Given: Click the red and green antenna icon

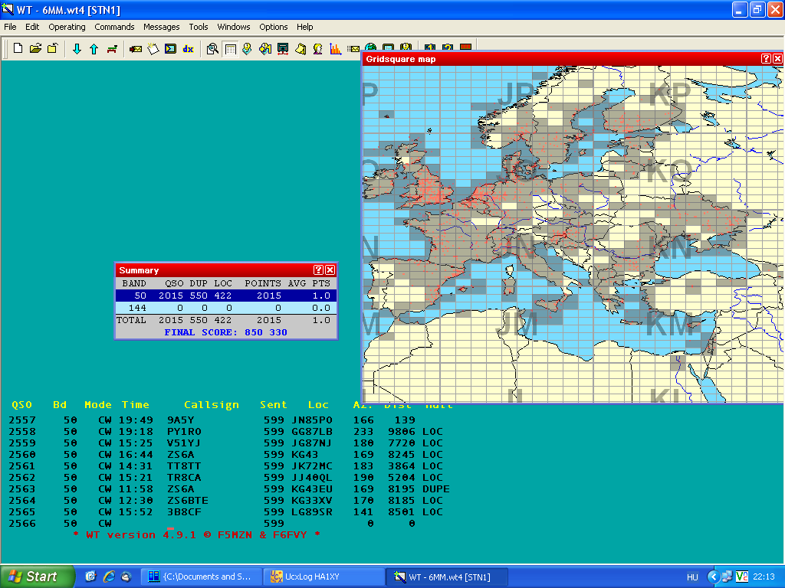Looking at the screenshot, I should [112, 48].
